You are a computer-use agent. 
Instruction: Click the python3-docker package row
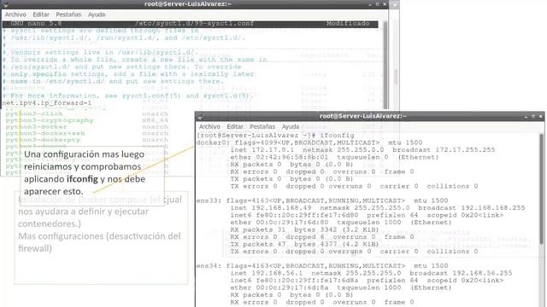coord(86,127)
